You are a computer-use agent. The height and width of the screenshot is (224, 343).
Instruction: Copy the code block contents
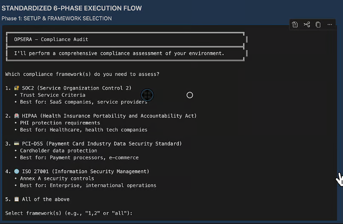coord(318,25)
